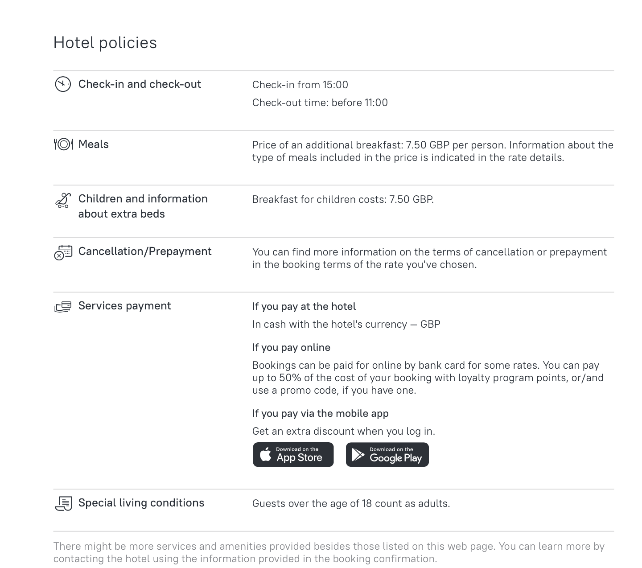Click the calendar Cancellation/Prepayment icon
642x568 pixels.
(x=63, y=252)
